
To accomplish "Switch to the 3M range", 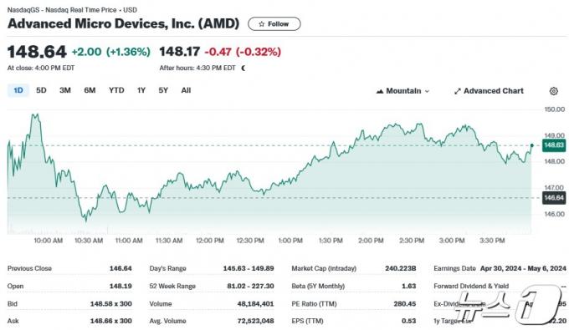I will point(65,90).
